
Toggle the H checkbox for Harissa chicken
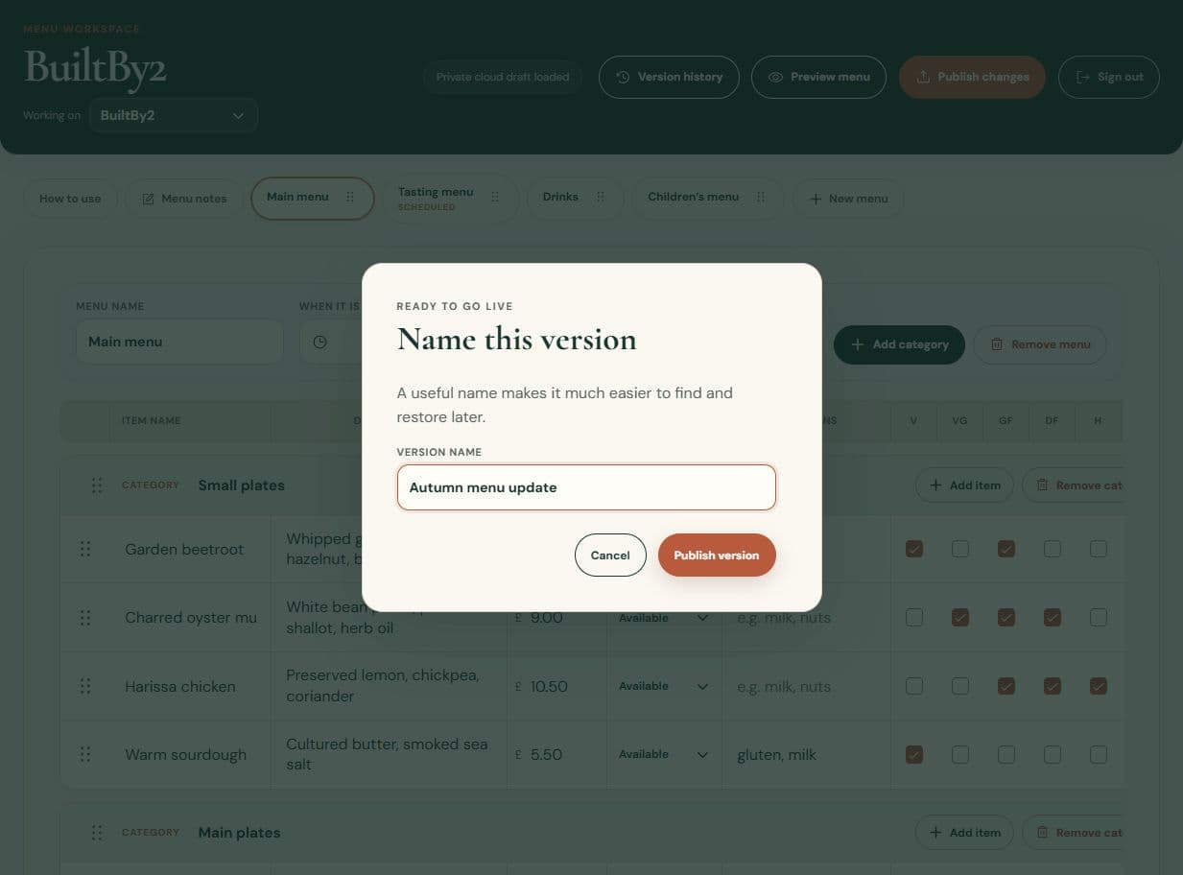tap(1099, 686)
